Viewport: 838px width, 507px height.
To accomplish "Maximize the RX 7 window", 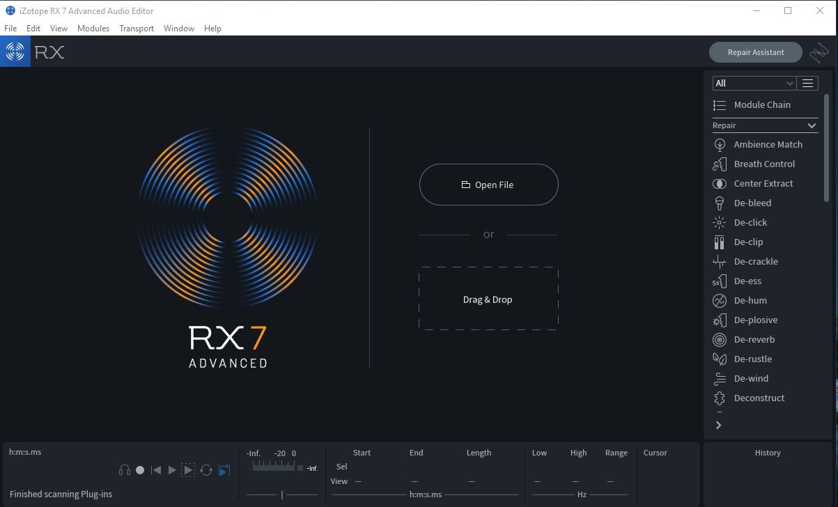I will pos(788,10).
